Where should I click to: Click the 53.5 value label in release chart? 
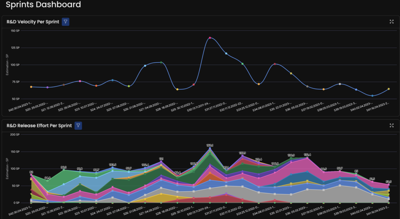click(x=388, y=181)
